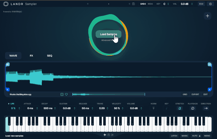
Task: Click the sample filename text
Action: tap(20, 94)
